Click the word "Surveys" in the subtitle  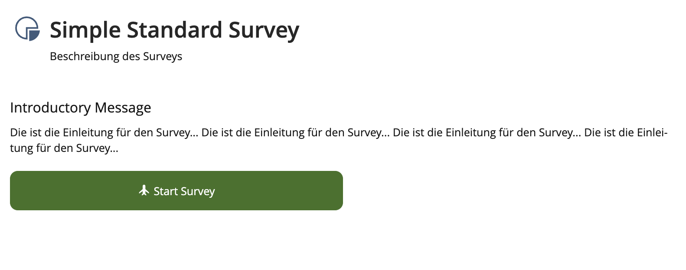(x=163, y=57)
